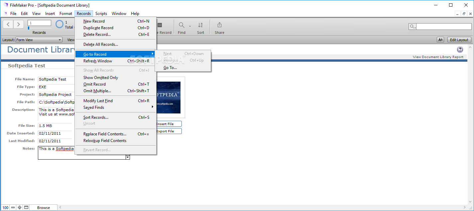Choose Delete Record... entry
Viewport: 474px width, 211px height.
116,35
